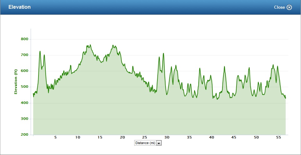Click the 200 label on the elevation axis
Screen dimensions: 301x155
[25, 135]
